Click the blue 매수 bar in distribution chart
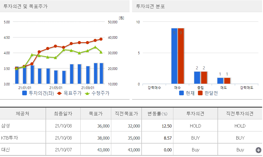Screen dimensions: 263x157 tap(174, 56)
